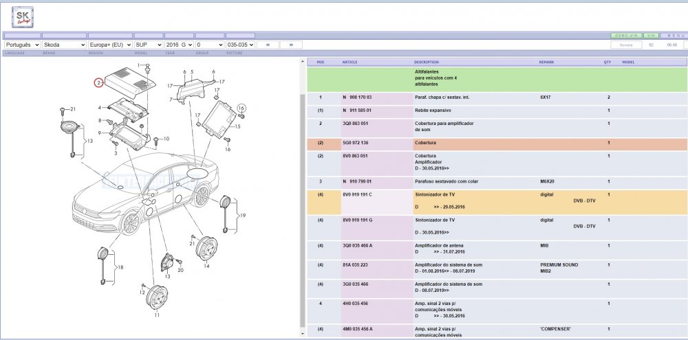
Task: Open the Year dropdown showing 2016 G
Action: pos(179,45)
